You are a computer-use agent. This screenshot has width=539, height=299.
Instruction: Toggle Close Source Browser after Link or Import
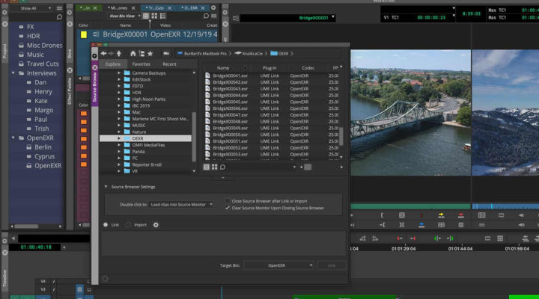pos(228,201)
